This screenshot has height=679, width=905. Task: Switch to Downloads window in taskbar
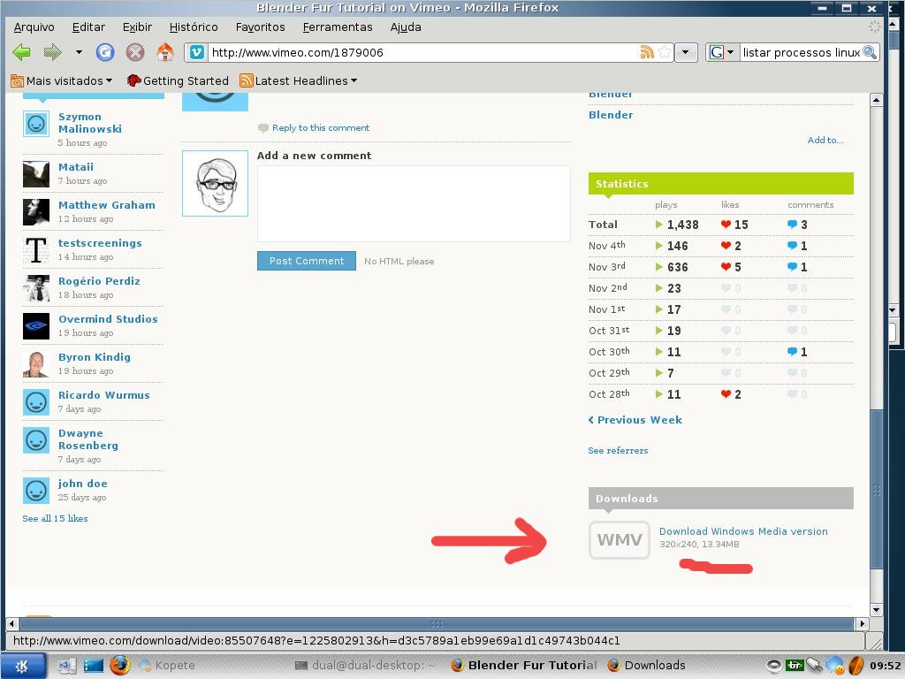coord(647,666)
